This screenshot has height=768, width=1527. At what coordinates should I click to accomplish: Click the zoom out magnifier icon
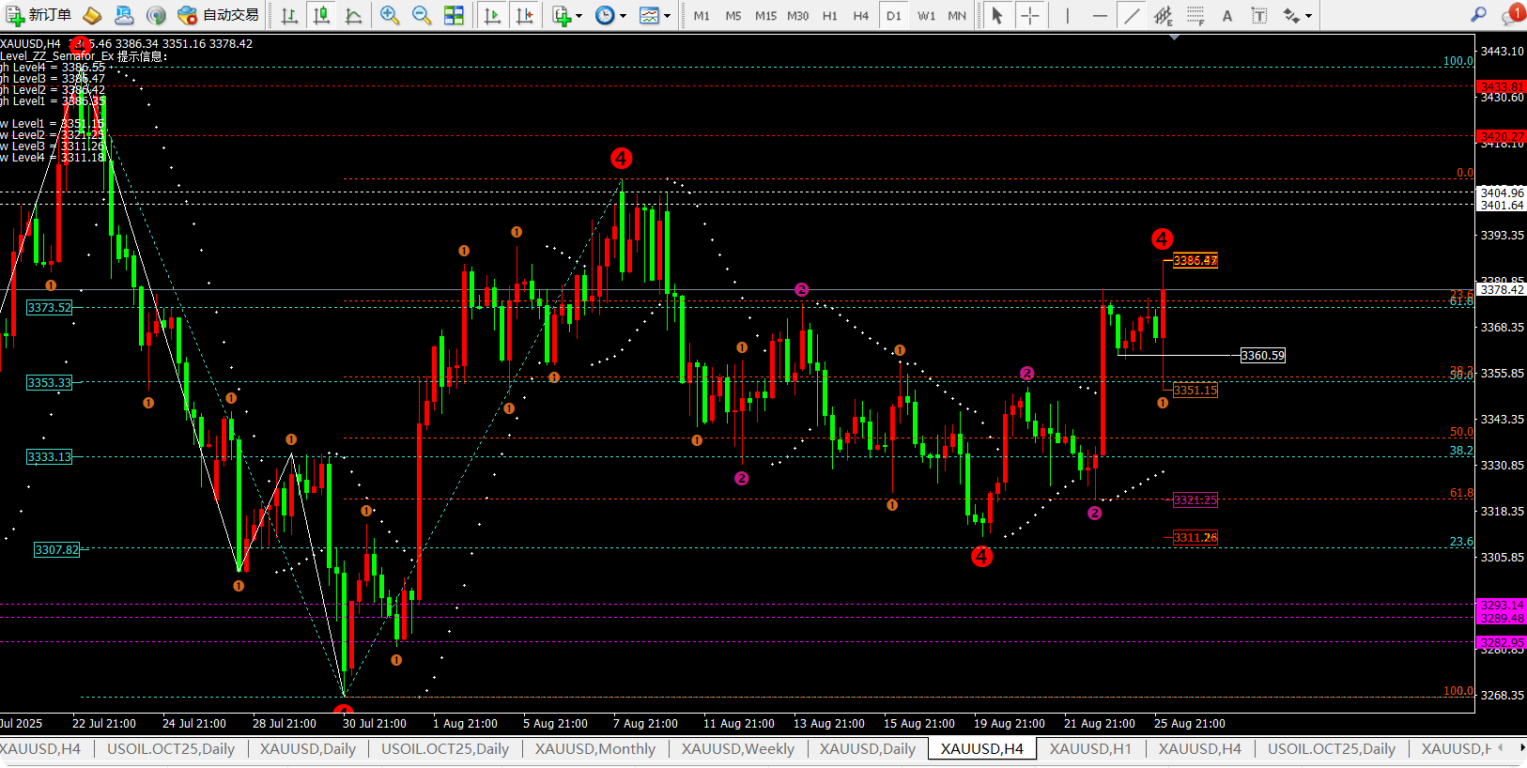422,15
